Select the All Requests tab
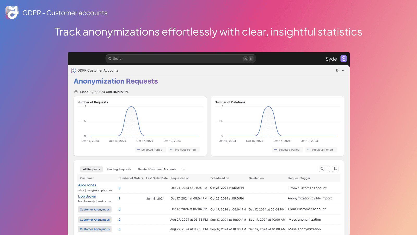 [91, 169]
